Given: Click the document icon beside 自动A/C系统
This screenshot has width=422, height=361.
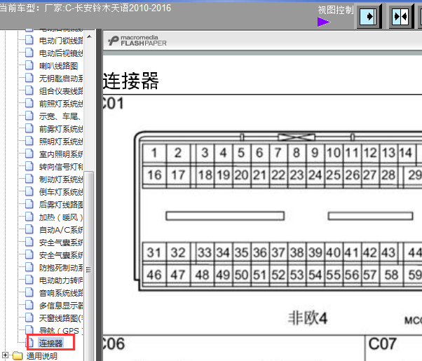Looking at the screenshot, I should coord(29,229).
